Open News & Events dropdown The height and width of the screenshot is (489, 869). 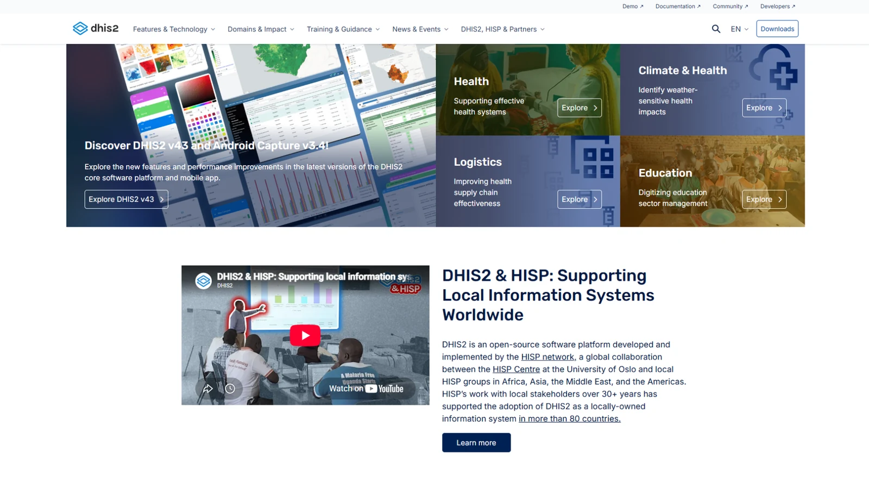420,29
